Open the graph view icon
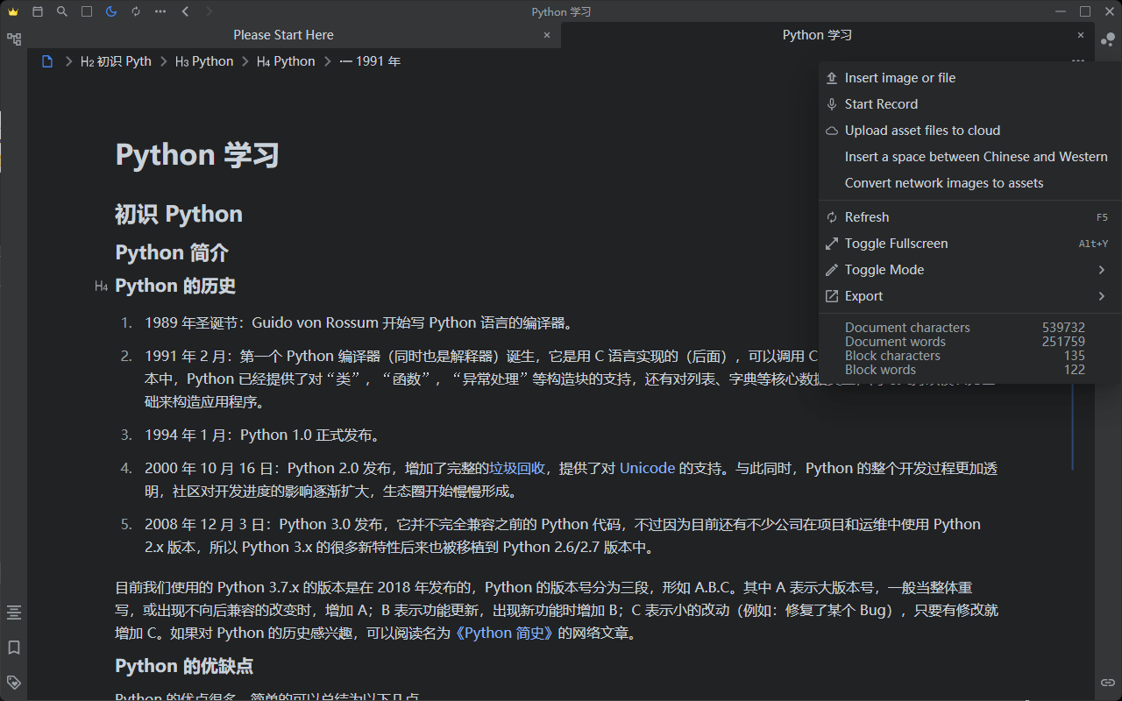 [1108, 39]
